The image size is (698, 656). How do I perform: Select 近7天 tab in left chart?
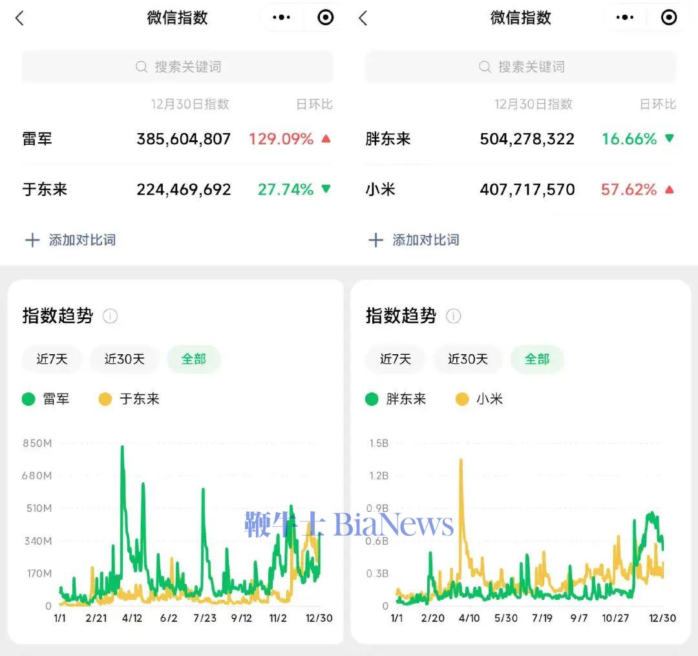click(x=52, y=359)
